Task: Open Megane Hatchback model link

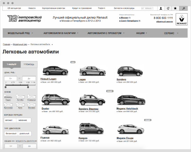Action: [127, 109]
